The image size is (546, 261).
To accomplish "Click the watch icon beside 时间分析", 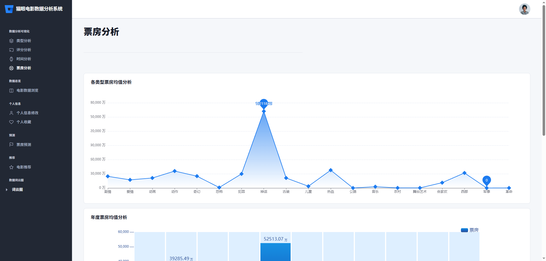I will click(x=11, y=59).
